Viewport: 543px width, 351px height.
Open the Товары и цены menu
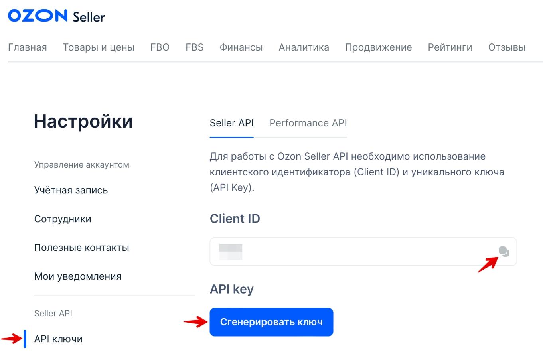99,47
